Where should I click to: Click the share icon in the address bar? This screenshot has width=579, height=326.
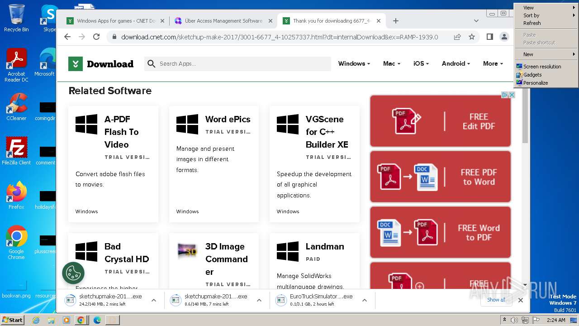point(457,37)
